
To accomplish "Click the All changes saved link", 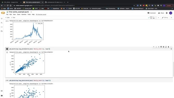I will point(41,14).
